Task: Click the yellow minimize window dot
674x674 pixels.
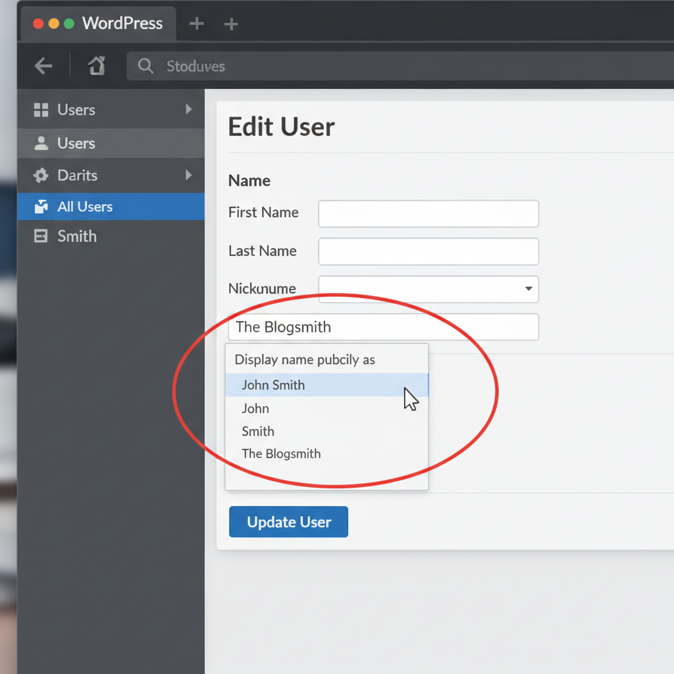Action: (54, 24)
